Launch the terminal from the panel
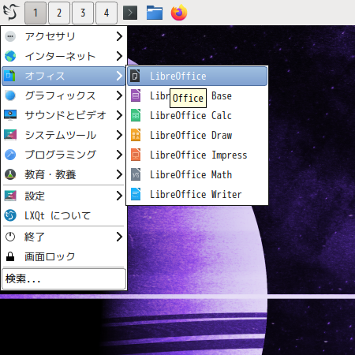Screen dimensions: 355x355 pyautogui.click(x=130, y=13)
